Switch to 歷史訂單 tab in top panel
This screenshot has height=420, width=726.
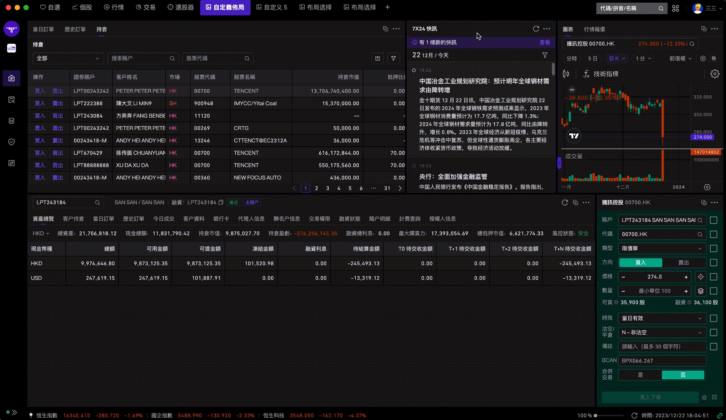point(75,29)
